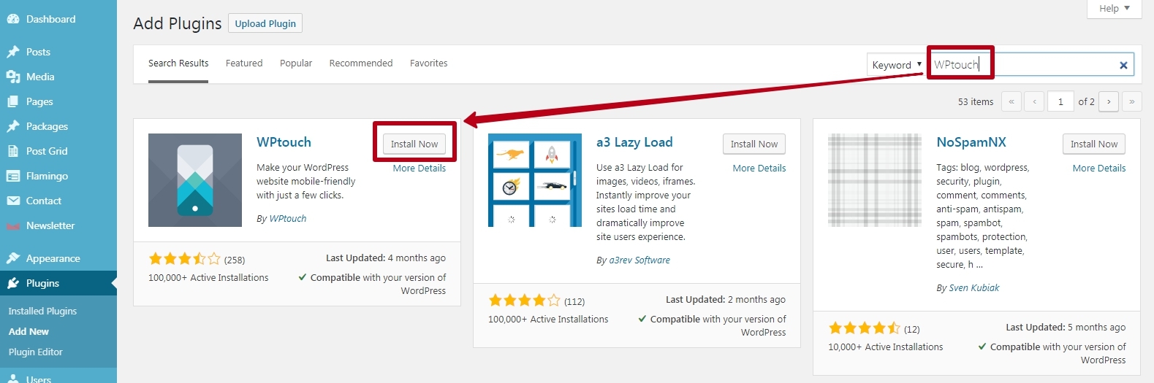Click the Users icon in sidebar
This screenshot has height=383, width=1154.
(13, 379)
